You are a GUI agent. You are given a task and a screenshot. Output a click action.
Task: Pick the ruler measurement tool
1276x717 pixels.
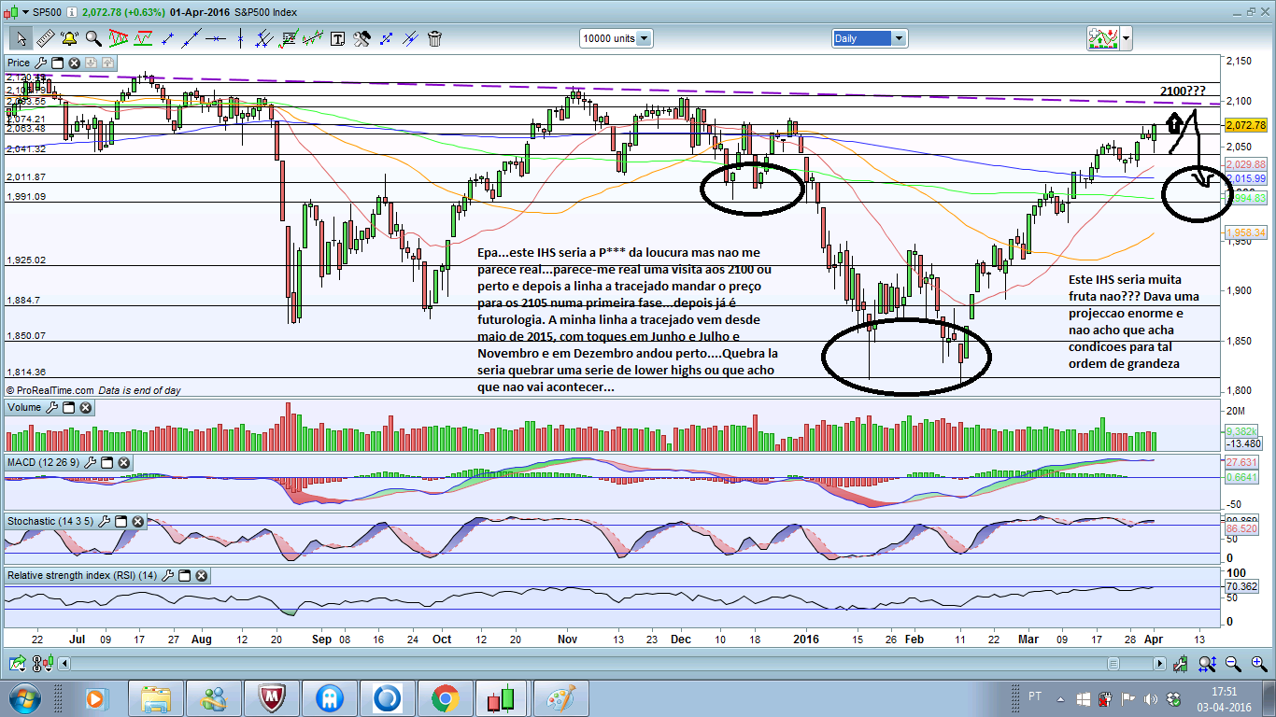click(x=45, y=38)
